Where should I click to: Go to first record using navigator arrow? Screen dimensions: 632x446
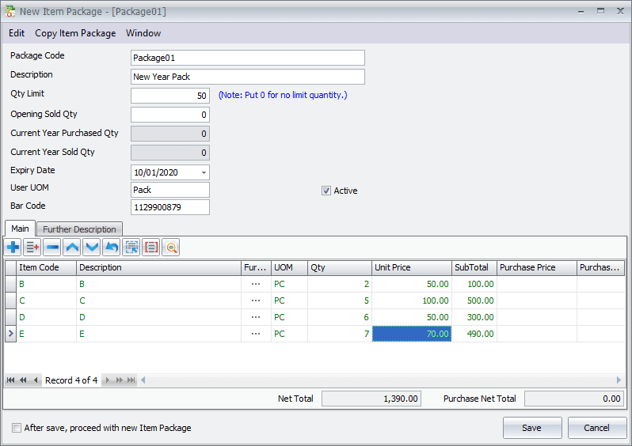click(x=11, y=380)
